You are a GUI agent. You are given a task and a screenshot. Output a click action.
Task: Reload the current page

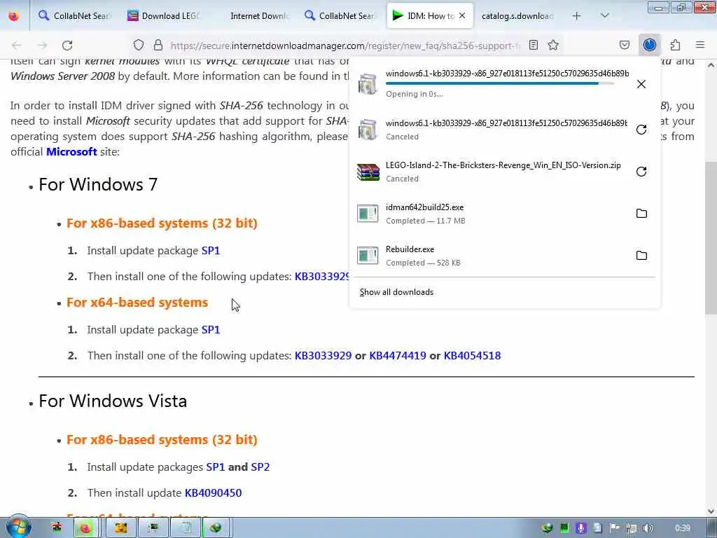click(x=67, y=46)
